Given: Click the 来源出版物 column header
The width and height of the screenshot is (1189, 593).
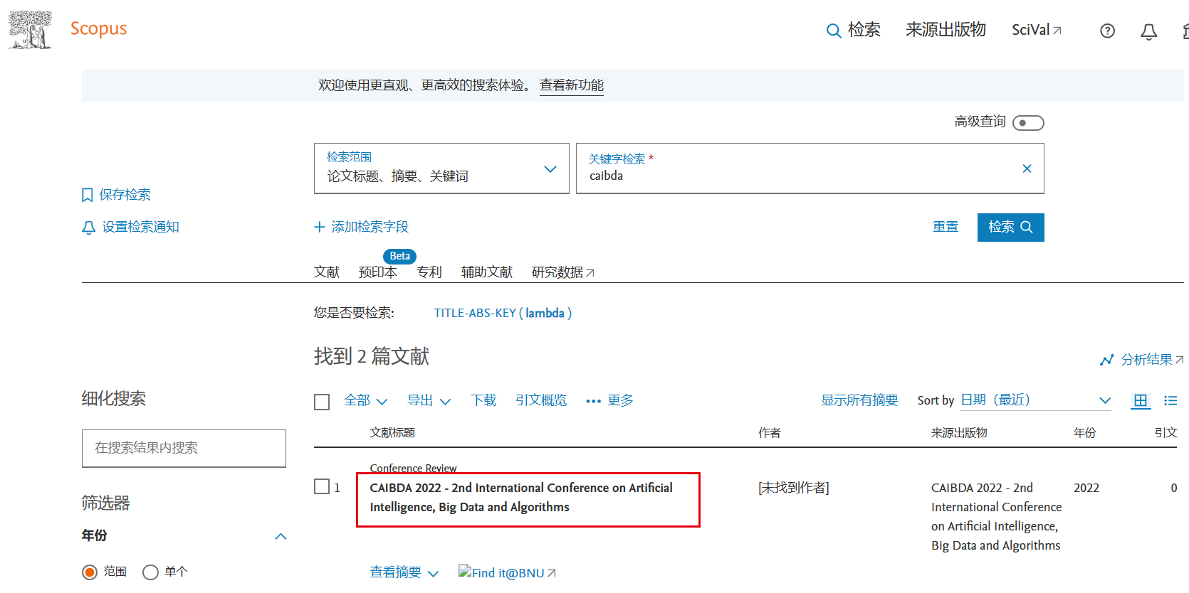Looking at the screenshot, I should coord(959,432).
